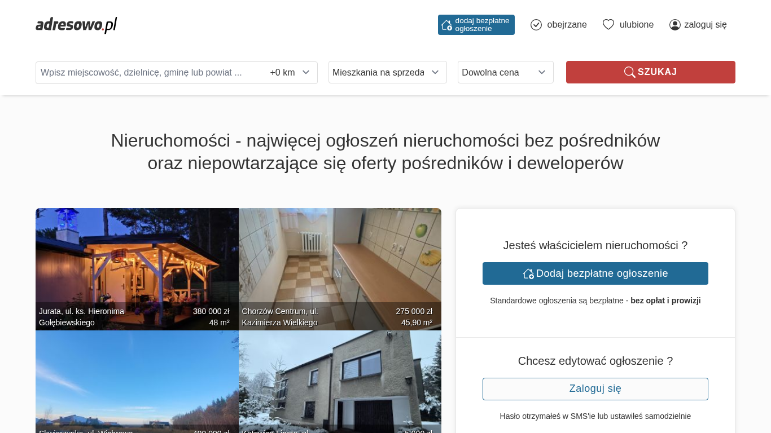Viewport: 771px width, 433px height.
Task: Open the Jurata gazebo listing thumbnail
Action: coord(137,259)
